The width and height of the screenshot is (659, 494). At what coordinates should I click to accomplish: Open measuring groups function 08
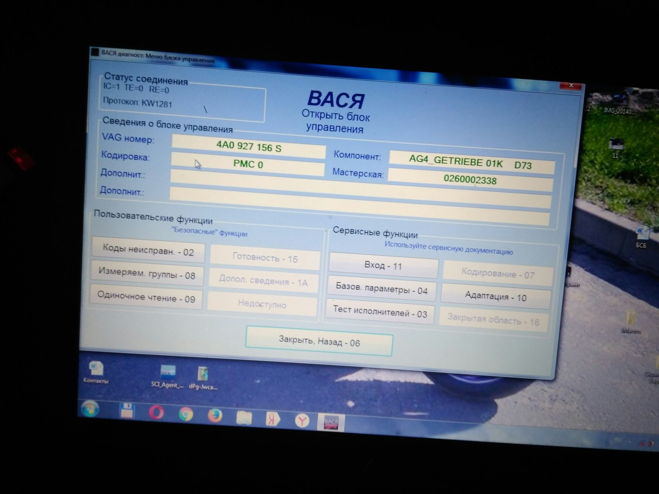click(x=147, y=274)
